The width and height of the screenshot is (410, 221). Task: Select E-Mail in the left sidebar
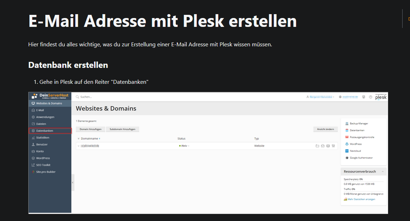[x=40, y=110]
